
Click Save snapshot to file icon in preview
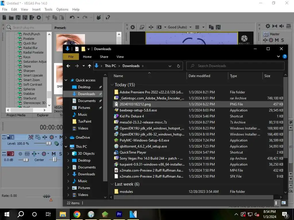pyautogui.click(x=218, y=27)
